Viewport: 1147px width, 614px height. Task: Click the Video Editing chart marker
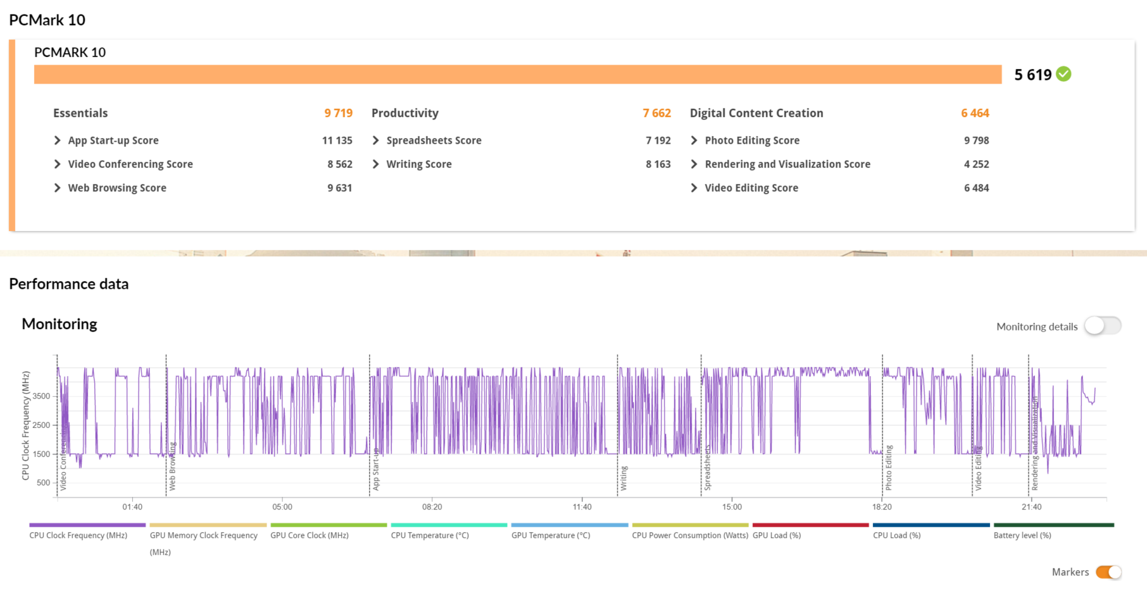978,468
